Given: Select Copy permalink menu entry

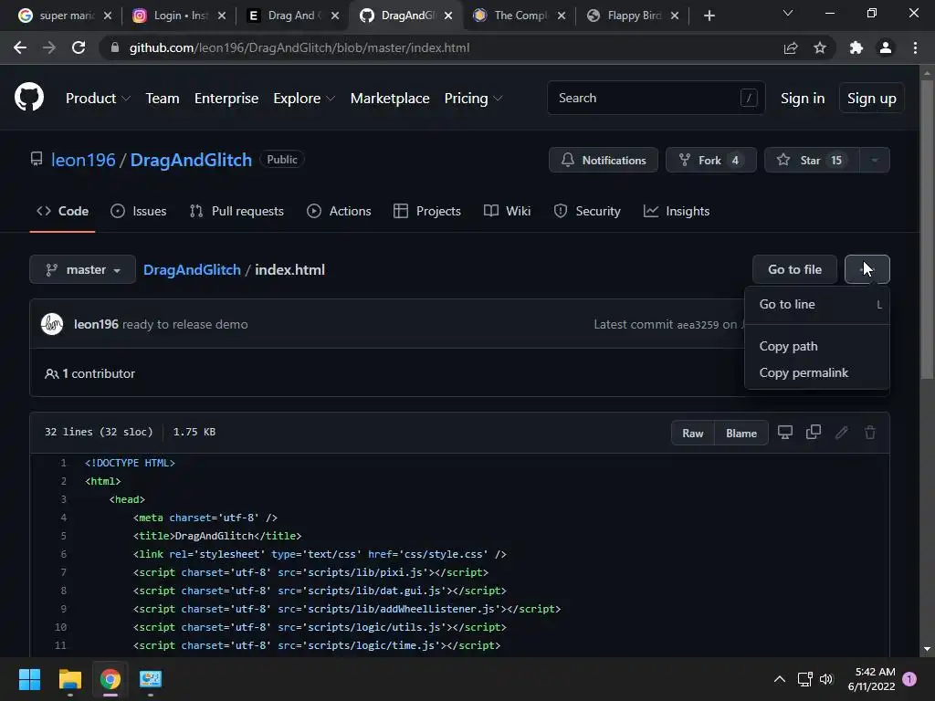Looking at the screenshot, I should pyautogui.click(x=817, y=372).
